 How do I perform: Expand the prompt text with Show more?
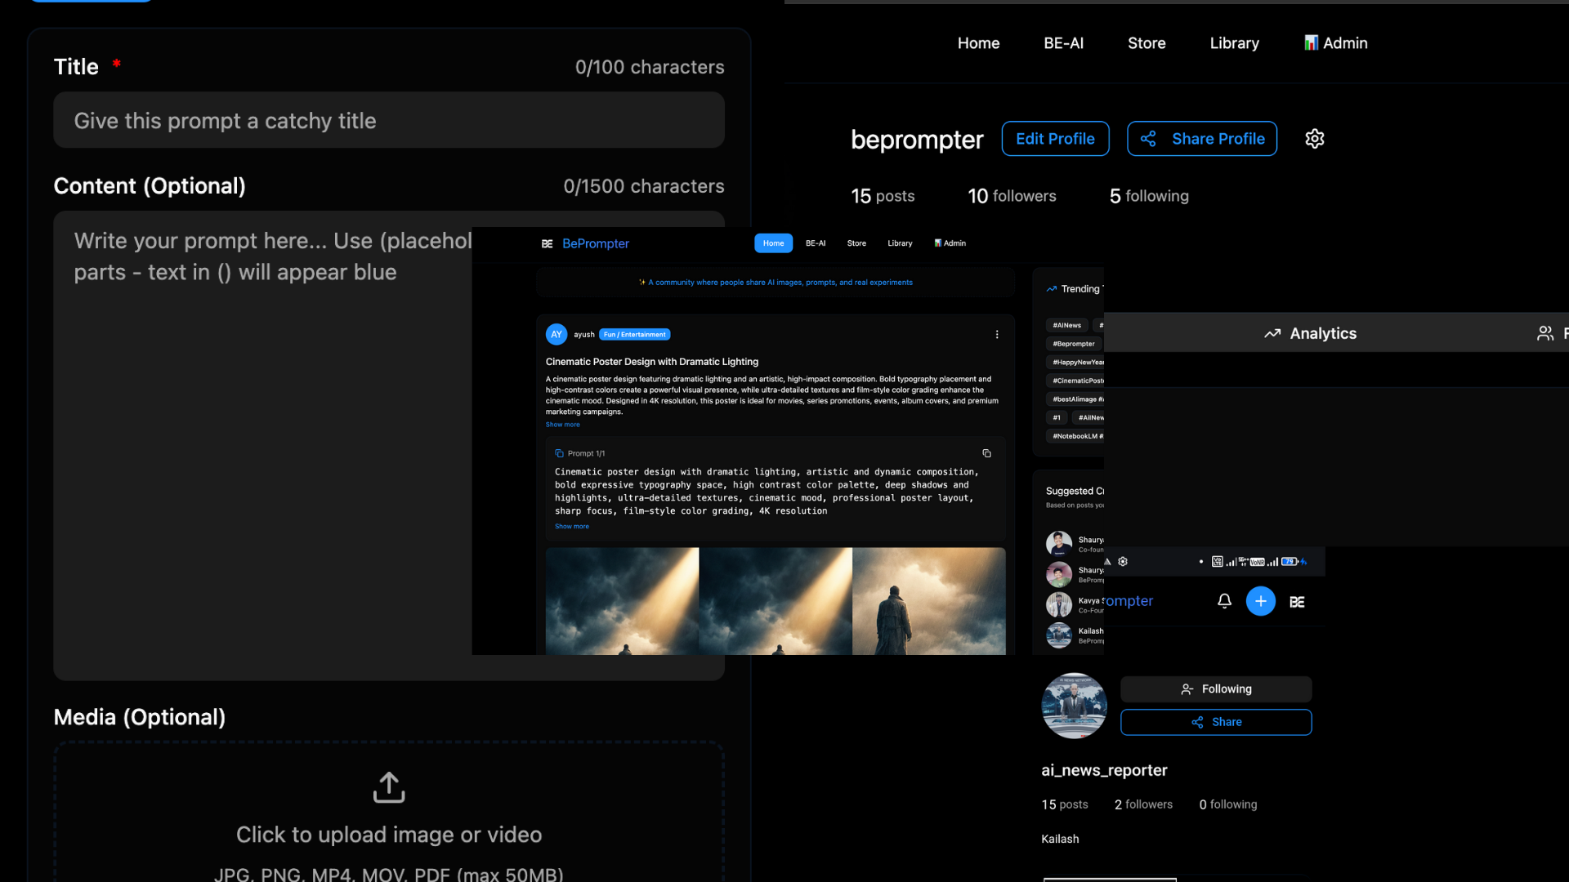571,527
